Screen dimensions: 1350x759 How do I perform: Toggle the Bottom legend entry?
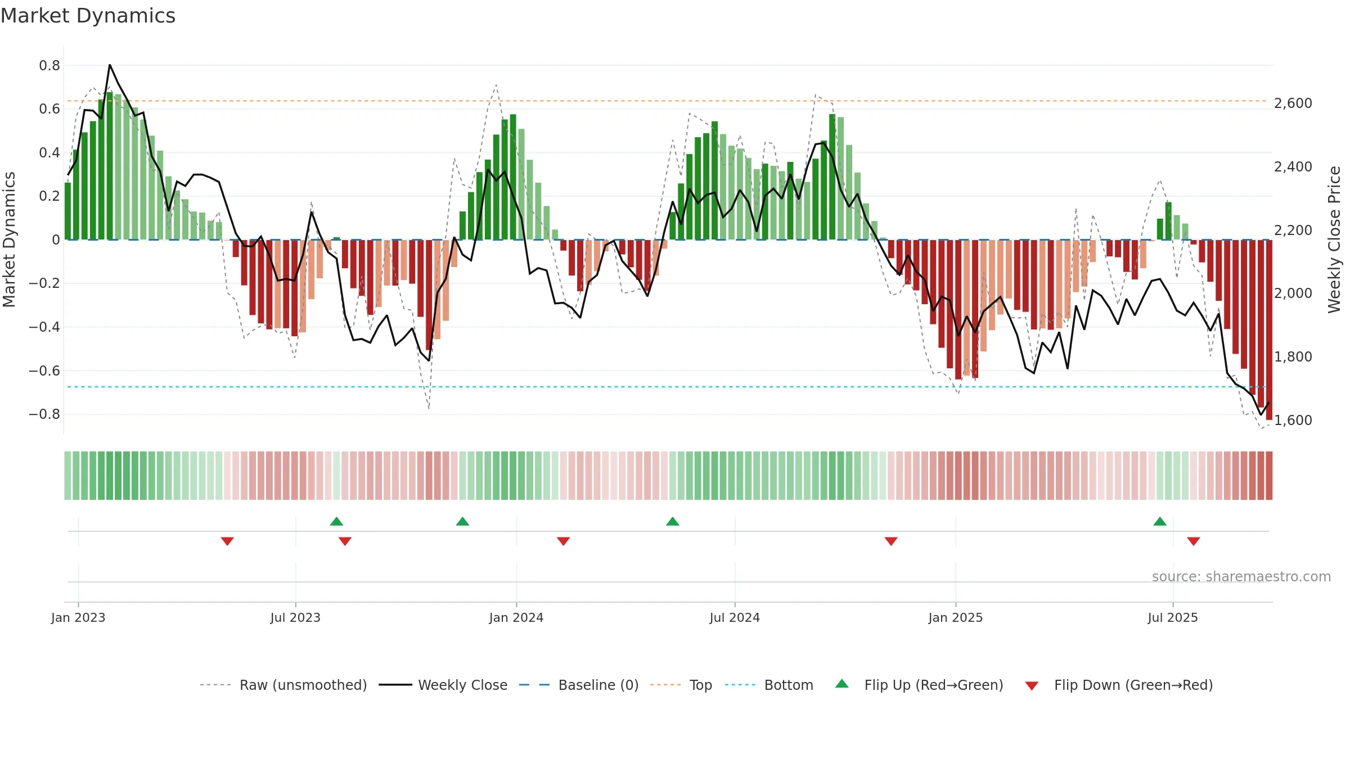789,685
